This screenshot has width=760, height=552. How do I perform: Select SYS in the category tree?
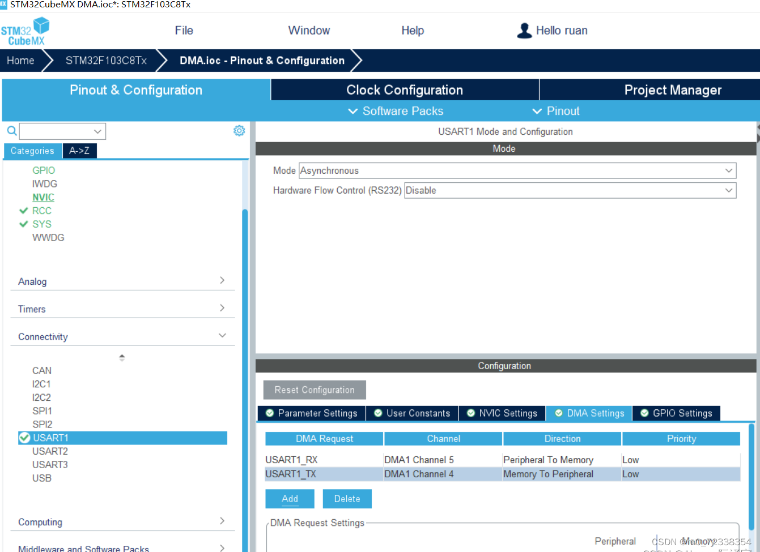tap(42, 224)
